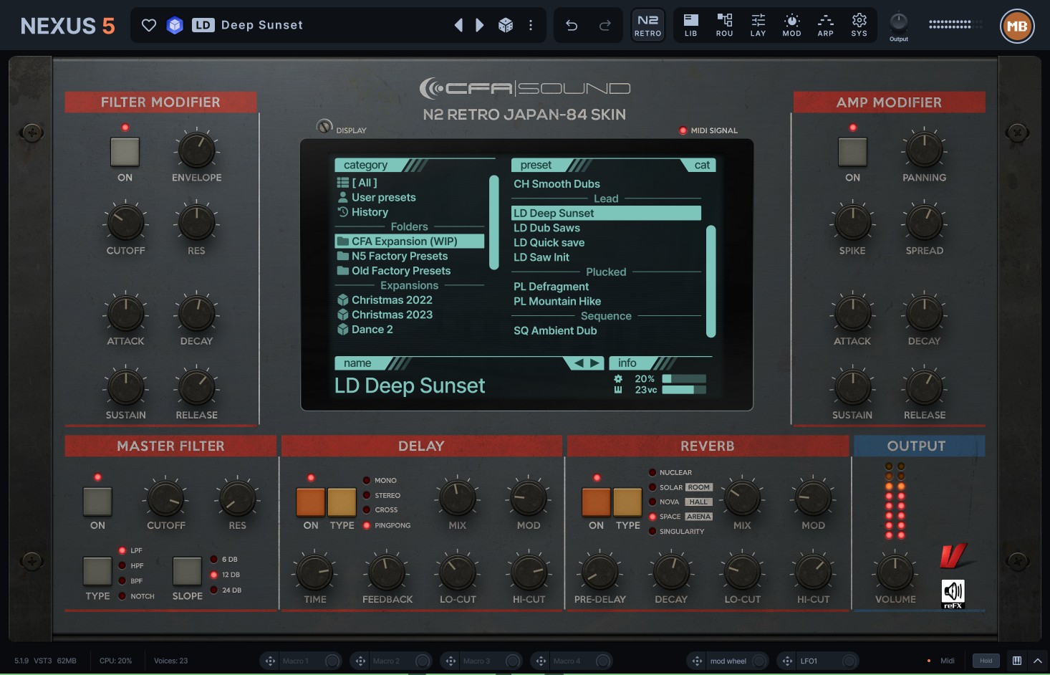Select the PINGPONG delay mode
This screenshot has height=675, width=1050.
[x=387, y=525]
